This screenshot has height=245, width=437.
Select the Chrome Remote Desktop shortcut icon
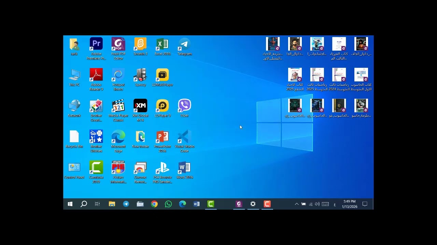[140, 173]
